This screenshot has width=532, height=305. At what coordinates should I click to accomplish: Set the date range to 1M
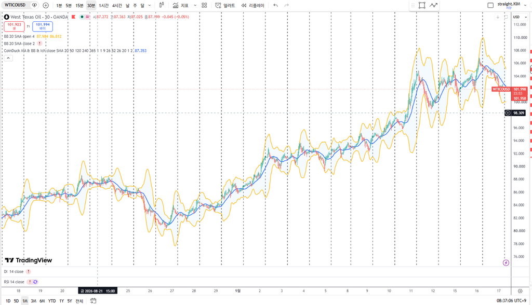point(25,301)
